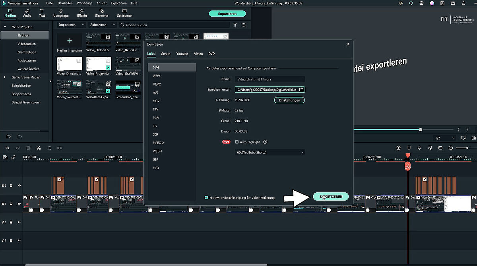
Task: Click the zoom out minus icon on timeline
Action: [451, 148]
